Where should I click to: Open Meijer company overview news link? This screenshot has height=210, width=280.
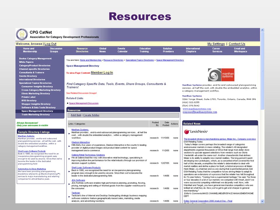click(220, 139)
